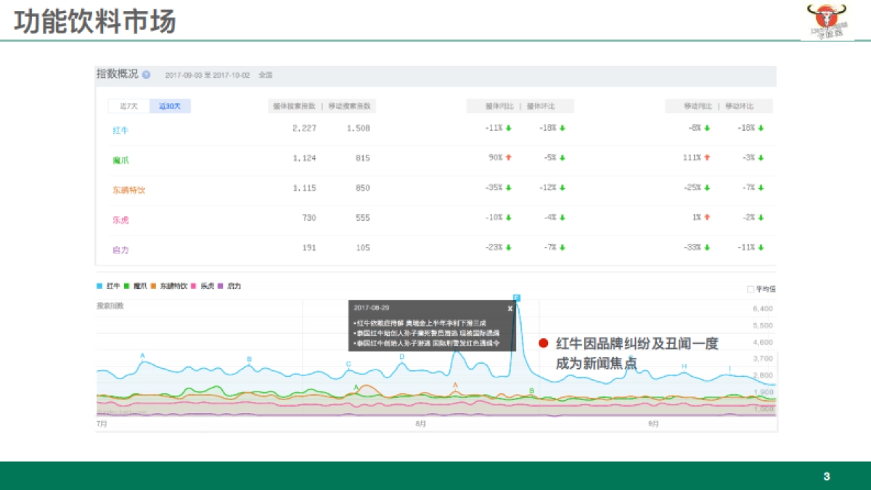871x490 pixels.
Task: Click the red bullet beside 红牛因品牌纠纷 annotation
Action: coord(542,343)
